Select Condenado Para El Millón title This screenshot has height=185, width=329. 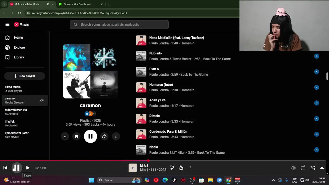168,131
